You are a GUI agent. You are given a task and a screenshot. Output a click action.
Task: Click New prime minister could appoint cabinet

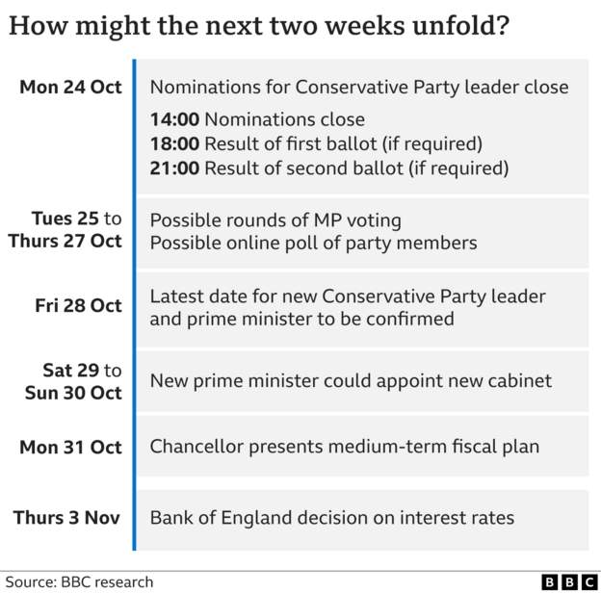pos(351,381)
